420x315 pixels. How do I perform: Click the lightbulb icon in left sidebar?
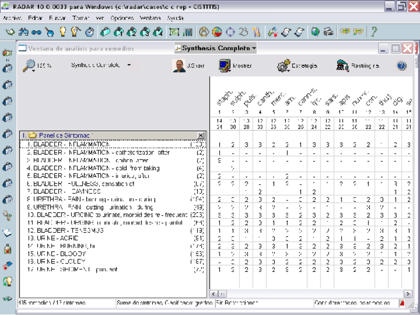pos(7,281)
